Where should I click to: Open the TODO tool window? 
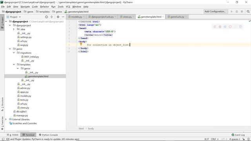[13, 135]
